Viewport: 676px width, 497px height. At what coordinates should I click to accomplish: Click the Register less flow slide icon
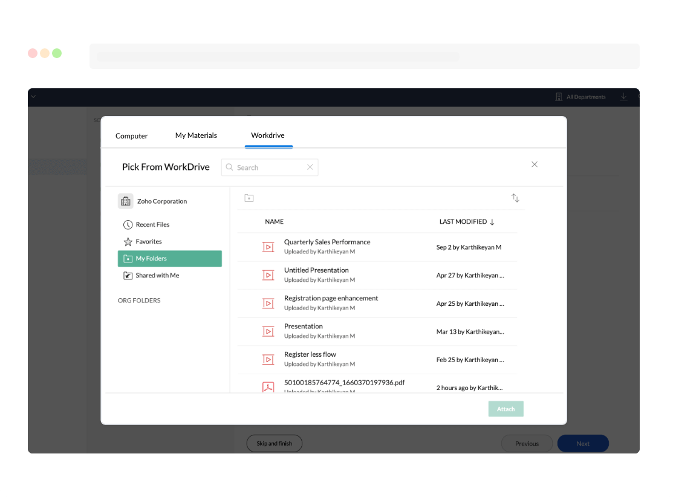pos(268,360)
